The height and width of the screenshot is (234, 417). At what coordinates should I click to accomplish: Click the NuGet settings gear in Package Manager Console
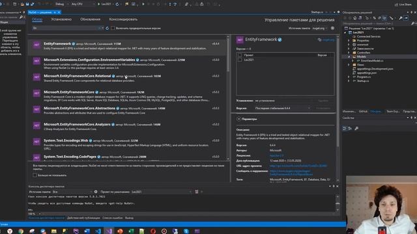(x=96, y=192)
